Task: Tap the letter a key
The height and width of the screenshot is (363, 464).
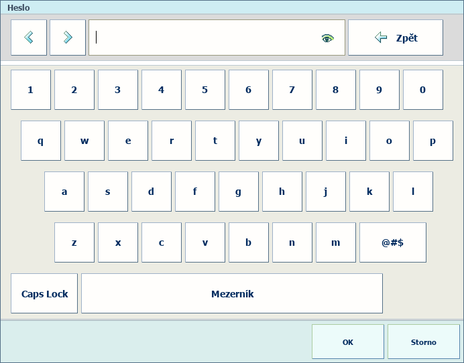Action: coord(64,192)
